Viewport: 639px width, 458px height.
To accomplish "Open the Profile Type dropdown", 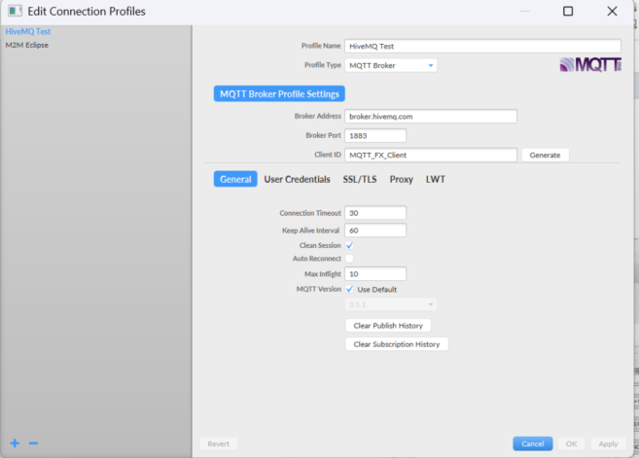I will pos(391,65).
